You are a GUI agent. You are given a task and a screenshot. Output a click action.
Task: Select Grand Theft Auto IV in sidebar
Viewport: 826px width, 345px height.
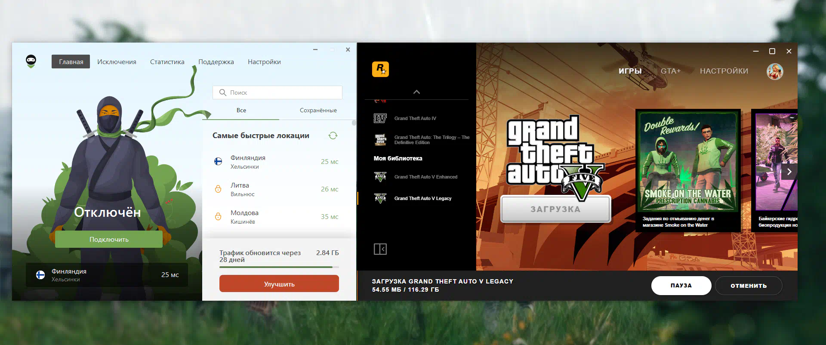coord(415,118)
